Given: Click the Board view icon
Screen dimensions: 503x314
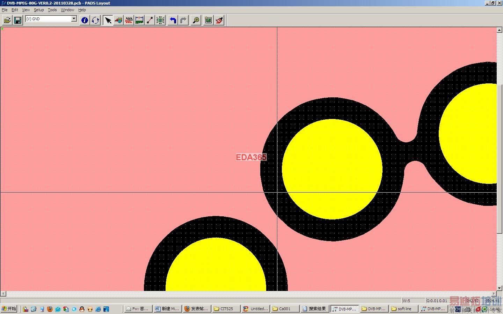Looking at the screenshot, I should (209, 20).
